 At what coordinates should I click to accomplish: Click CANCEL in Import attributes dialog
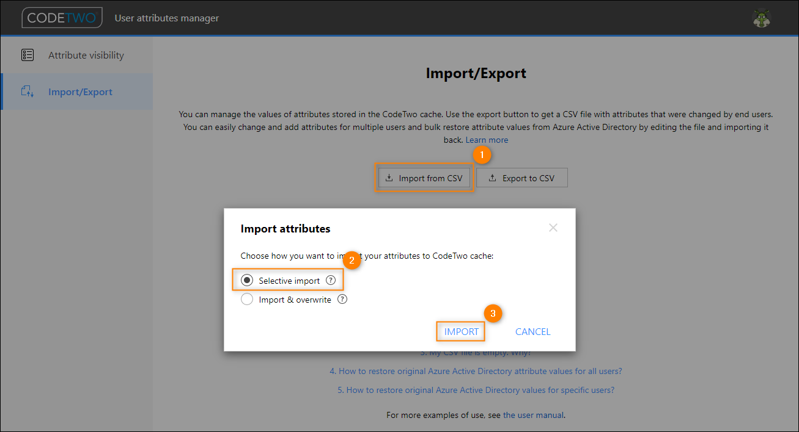(x=533, y=332)
